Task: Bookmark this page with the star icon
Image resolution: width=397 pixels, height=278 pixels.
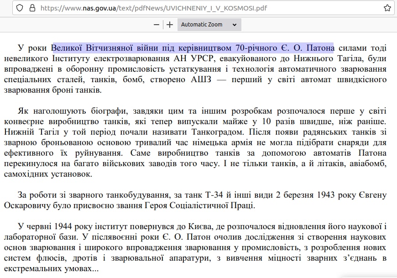Action: (387, 8)
